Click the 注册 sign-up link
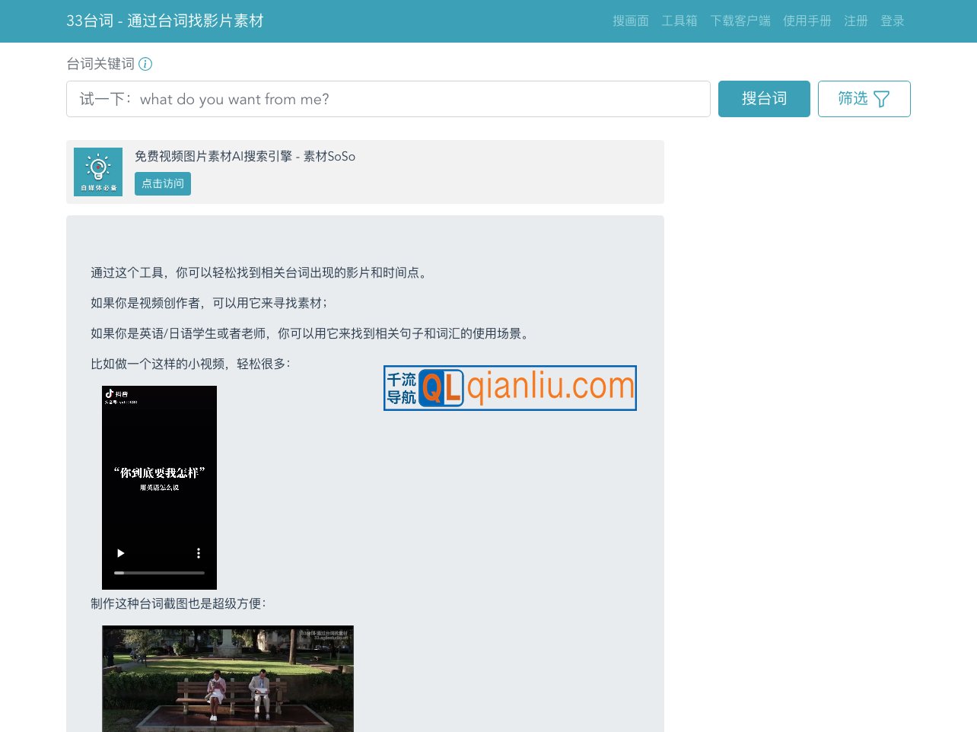Image resolution: width=977 pixels, height=732 pixels. point(856,21)
